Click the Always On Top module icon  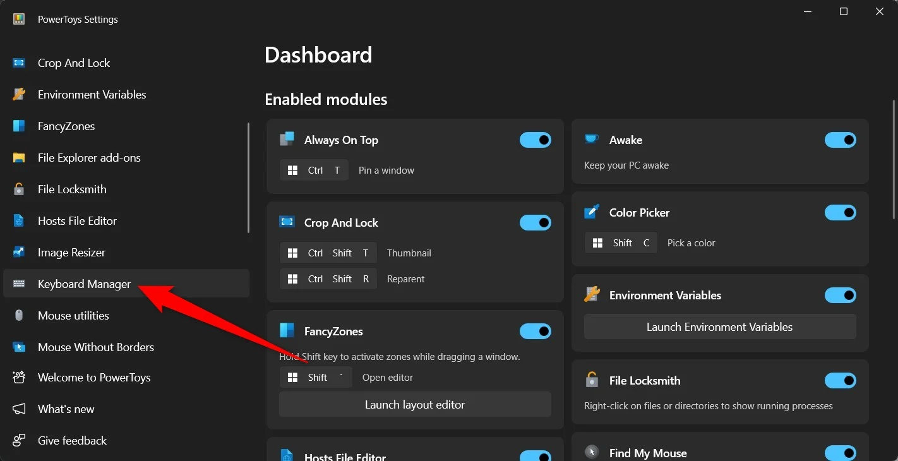(x=287, y=139)
